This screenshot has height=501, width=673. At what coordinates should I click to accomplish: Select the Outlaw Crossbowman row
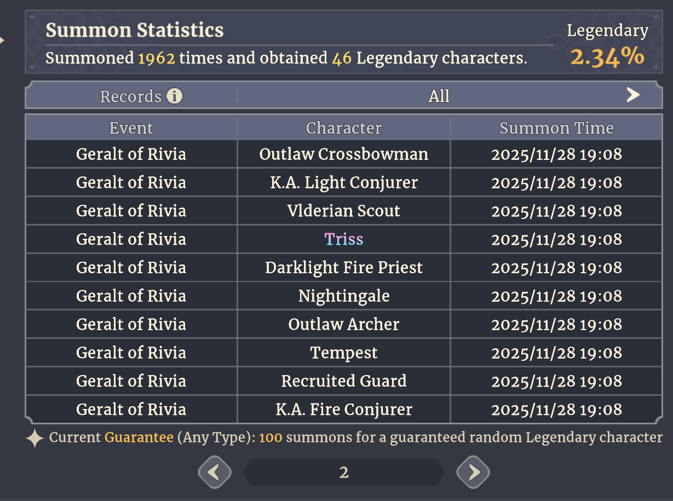344,154
